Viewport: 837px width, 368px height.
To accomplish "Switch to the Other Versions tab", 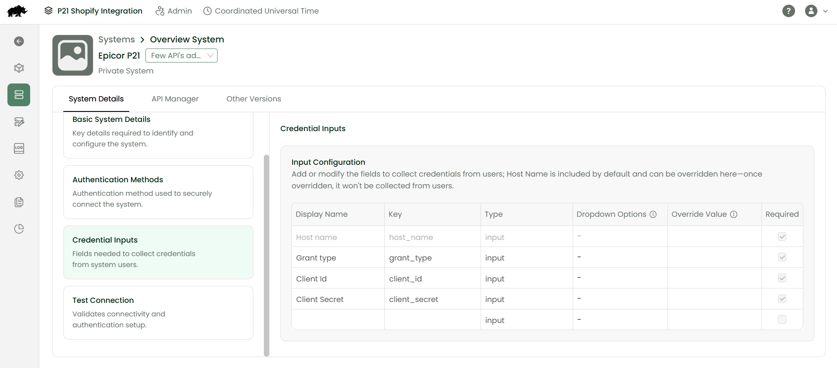I will click(253, 99).
